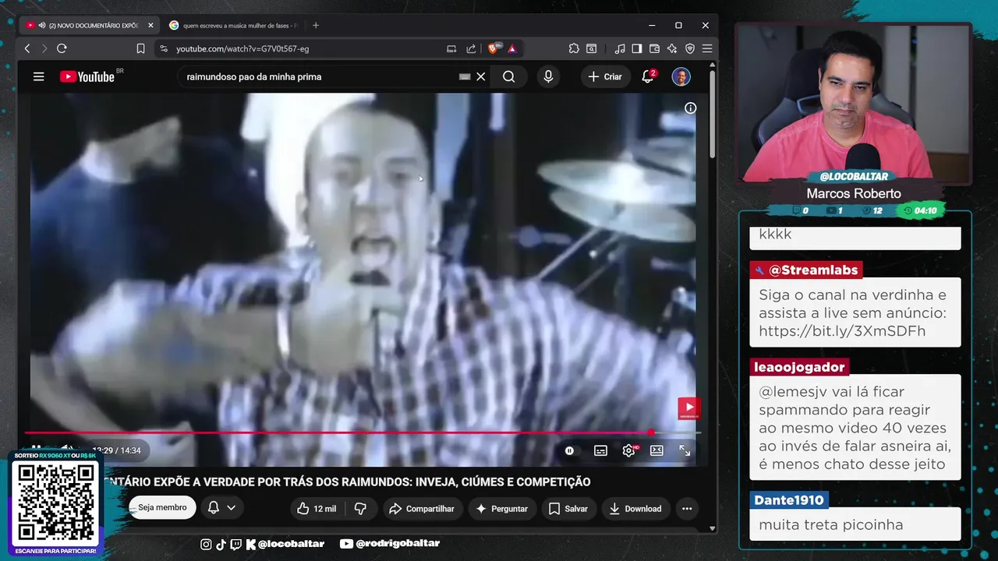Open the more actions three-dot menu
The height and width of the screenshot is (561, 998).
687,508
